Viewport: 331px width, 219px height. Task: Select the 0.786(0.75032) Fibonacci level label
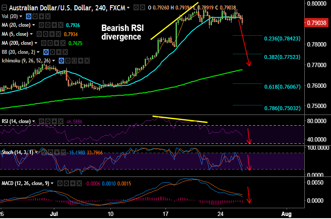[282, 108]
